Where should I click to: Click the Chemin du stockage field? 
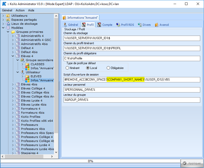tap(132, 38)
